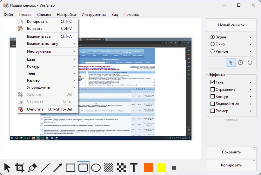Open Отражение effect options dot
The height and width of the screenshot is (175, 261).
pos(250,90)
